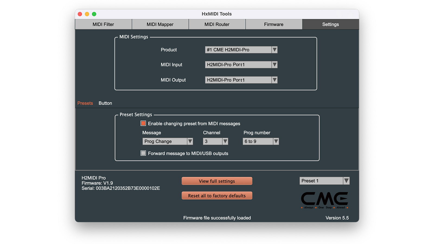Expand the MIDI Input port list
Viewport: 434px width, 244px height.
click(241, 65)
